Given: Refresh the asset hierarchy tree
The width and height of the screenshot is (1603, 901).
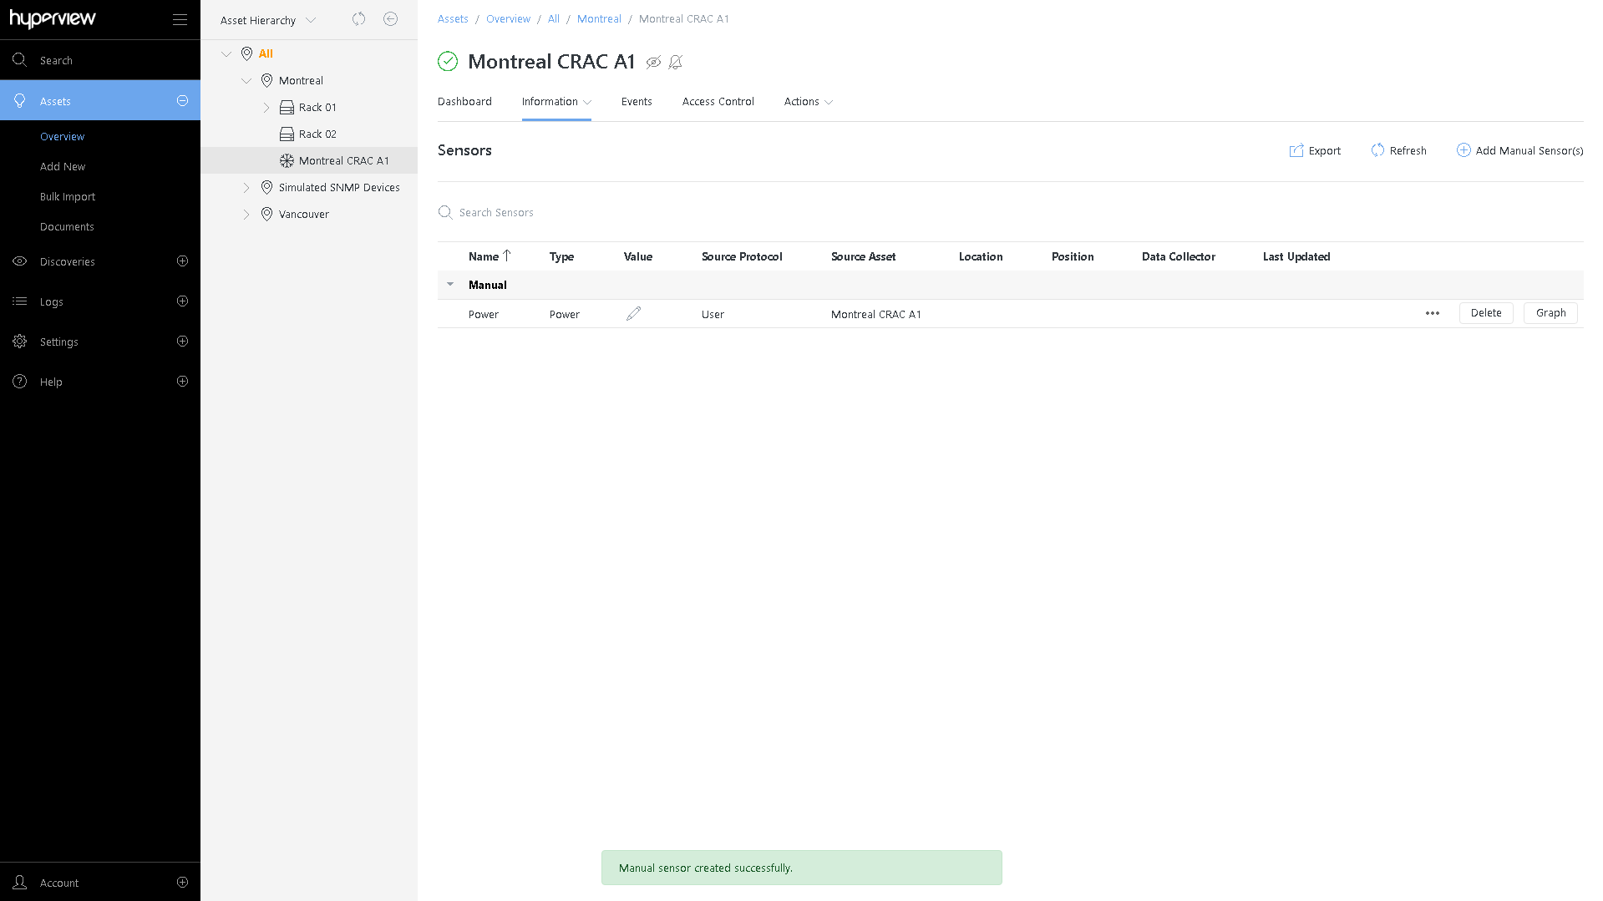Looking at the screenshot, I should pos(358,19).
